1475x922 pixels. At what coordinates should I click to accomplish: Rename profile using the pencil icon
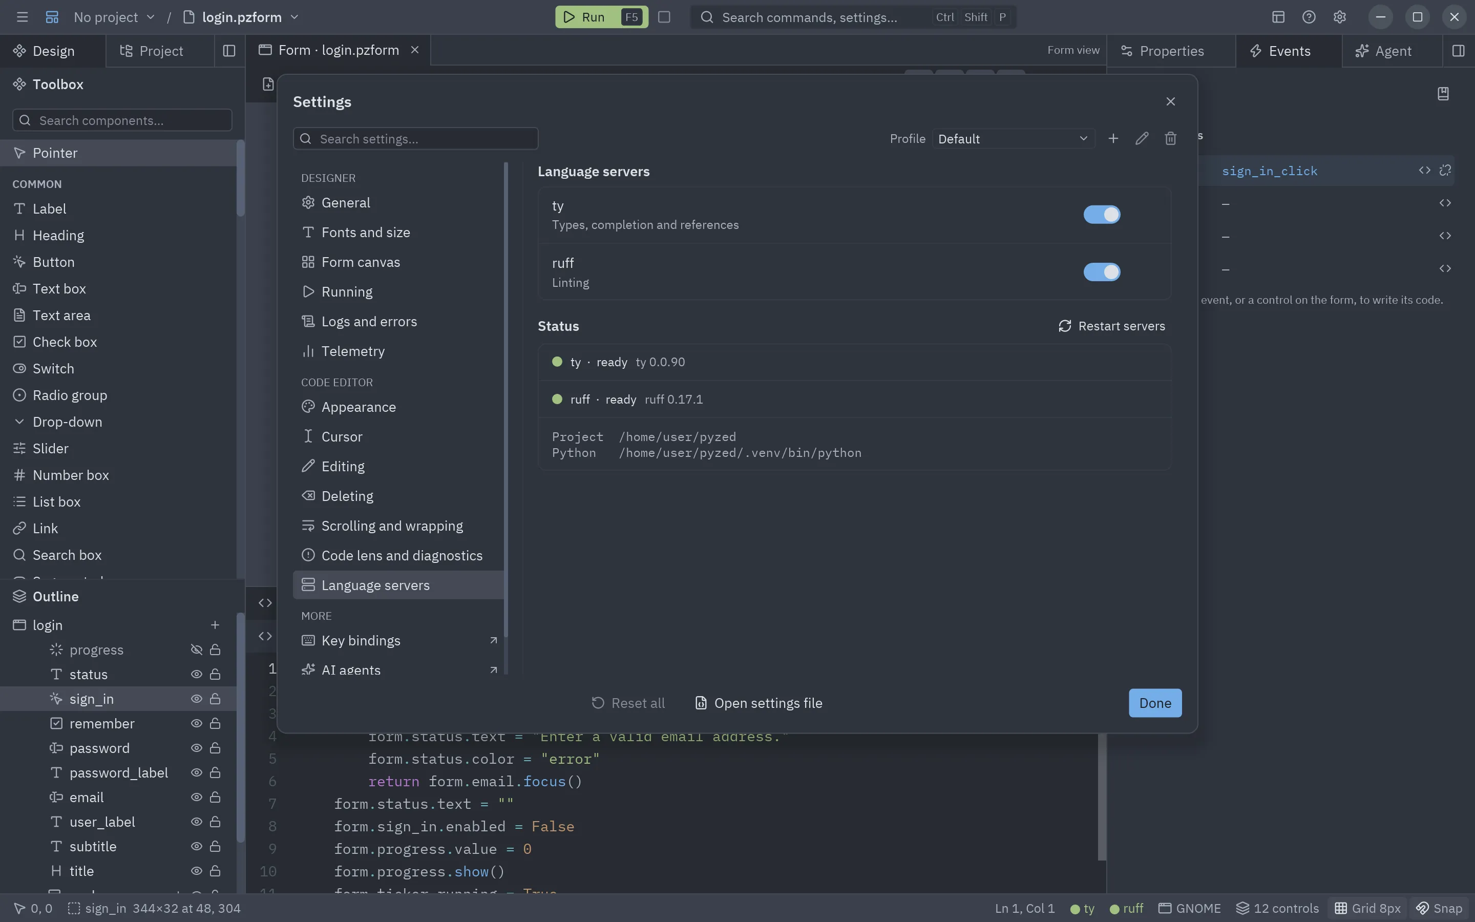pos(1142,138)
